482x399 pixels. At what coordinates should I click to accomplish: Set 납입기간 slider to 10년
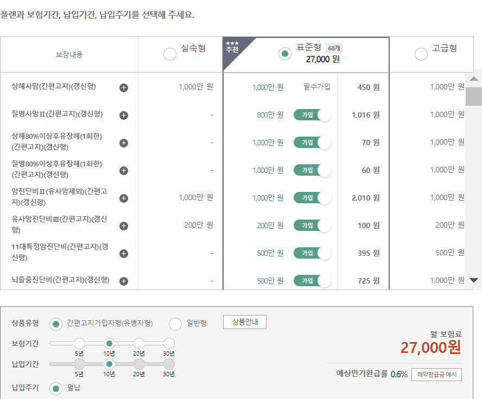(109, 364)
